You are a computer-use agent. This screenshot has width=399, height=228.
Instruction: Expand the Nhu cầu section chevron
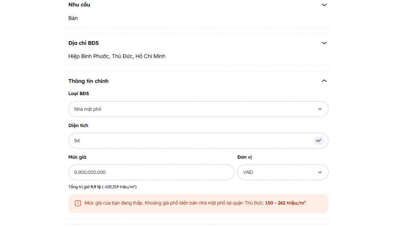tap(324, 5)
